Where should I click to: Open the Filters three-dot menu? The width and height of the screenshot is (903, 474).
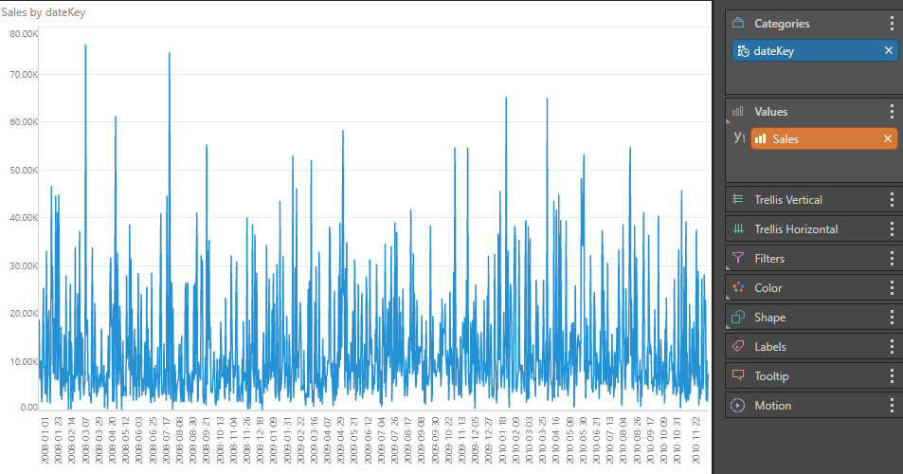coord(892,259)
